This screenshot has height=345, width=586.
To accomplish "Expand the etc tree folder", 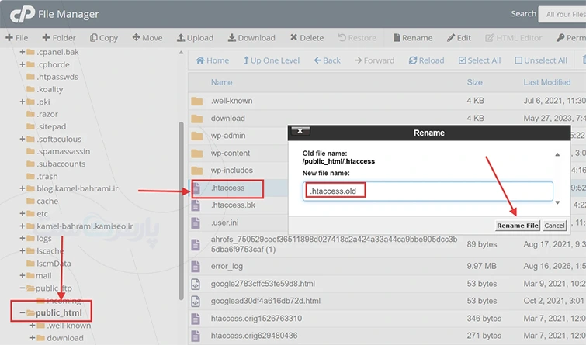I will (x=22, y=213).
